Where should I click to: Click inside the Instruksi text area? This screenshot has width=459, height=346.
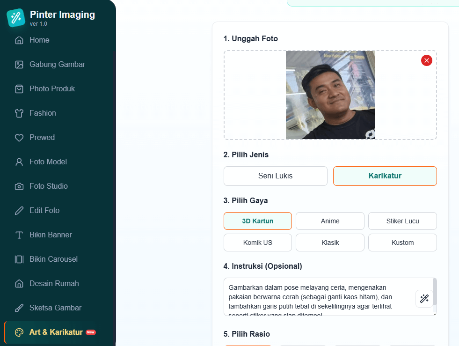coord(318,297)
